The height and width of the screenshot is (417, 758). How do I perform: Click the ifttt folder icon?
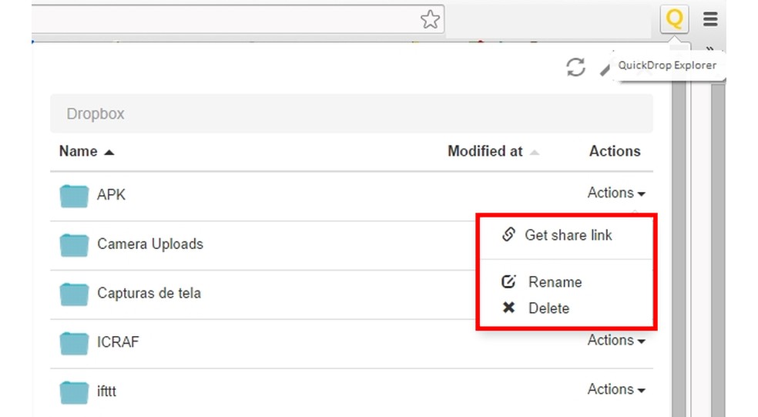pos(75,392)
